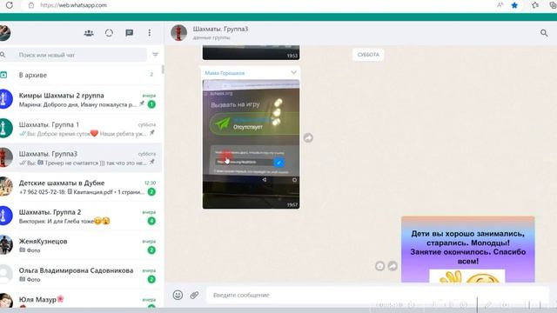Open the three-dot menu in the sidebar header
557x313 pixels.
point(150,33)
